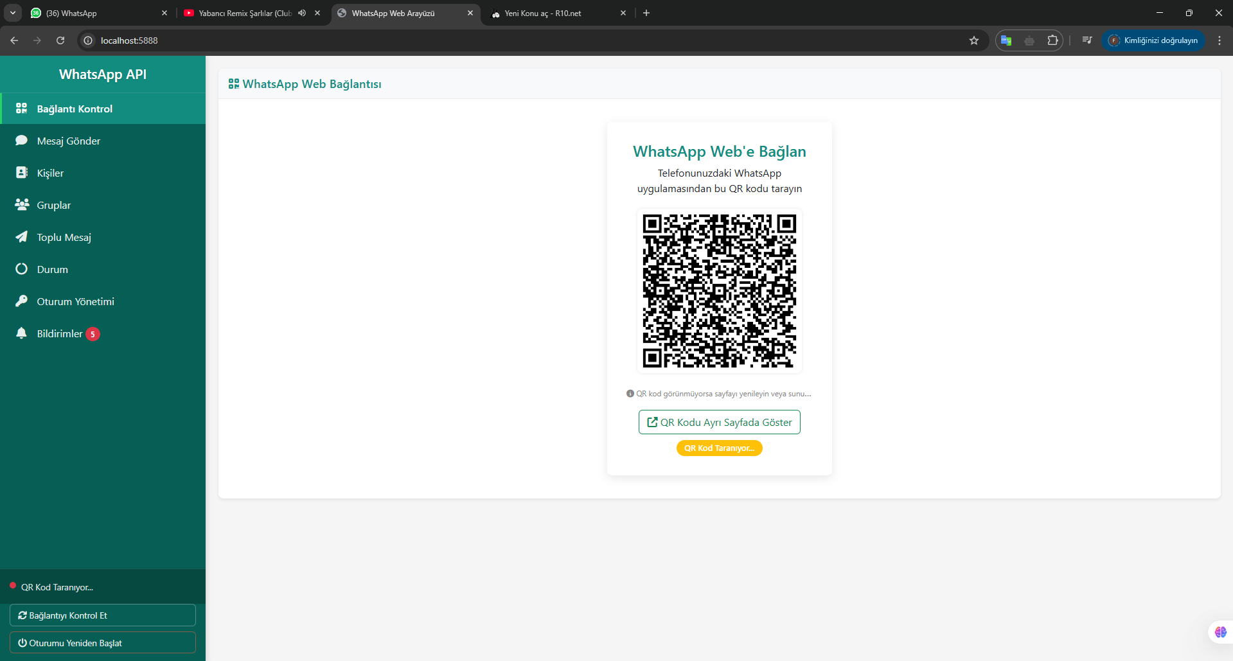1233x661 pixels.
Task: Switch to Yabancı Remix Şarkılar YouTube tab
Action: click(243, 13)
